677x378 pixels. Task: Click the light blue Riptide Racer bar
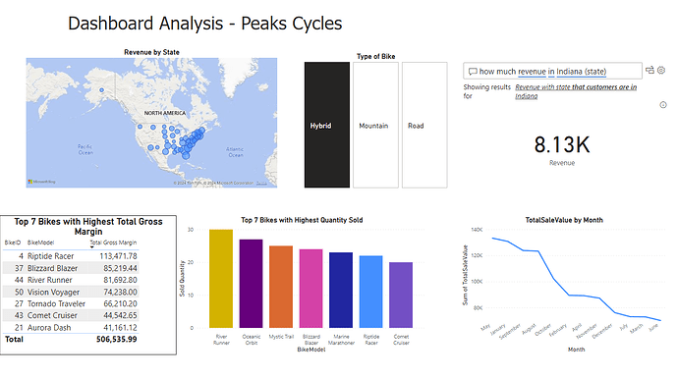pyautogui.click(x=370, y=292)
